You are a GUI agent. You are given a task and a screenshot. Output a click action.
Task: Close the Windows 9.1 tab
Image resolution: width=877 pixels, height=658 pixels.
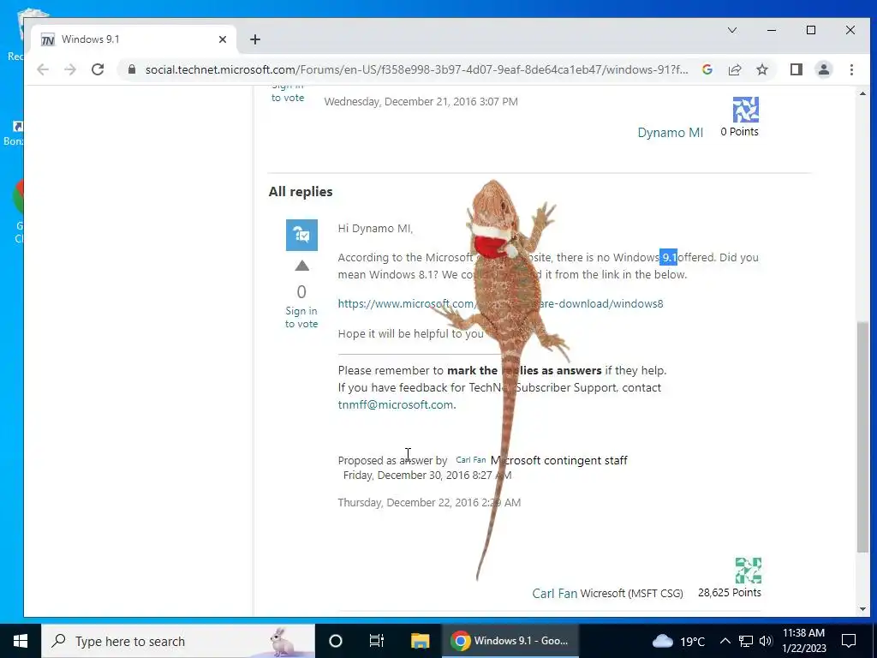click(223, 39)
